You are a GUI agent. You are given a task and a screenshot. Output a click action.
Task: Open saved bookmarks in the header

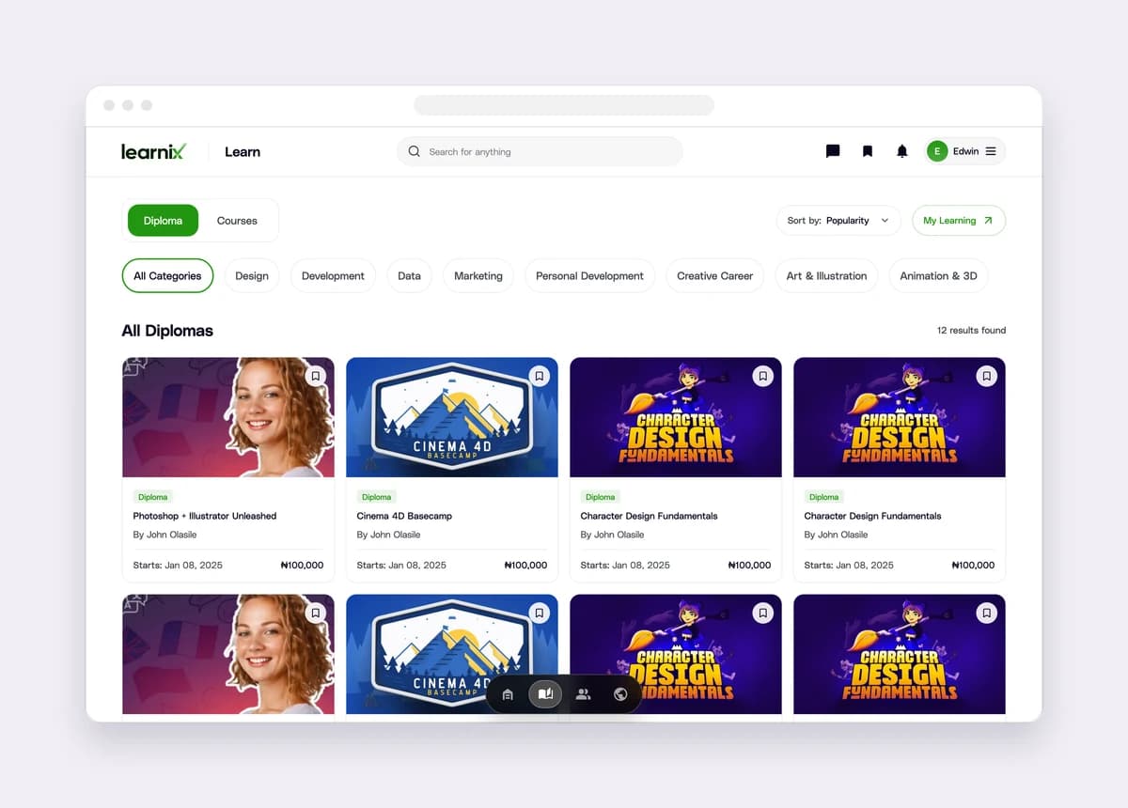[868, 151]
